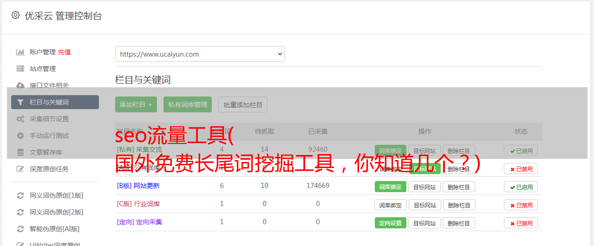
Task: Click 目标网站 in the 行业词库 row
Action: tap(424, 205)
